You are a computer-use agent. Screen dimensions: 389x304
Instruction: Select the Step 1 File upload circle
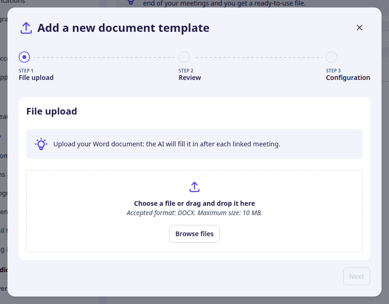[24, 57]
